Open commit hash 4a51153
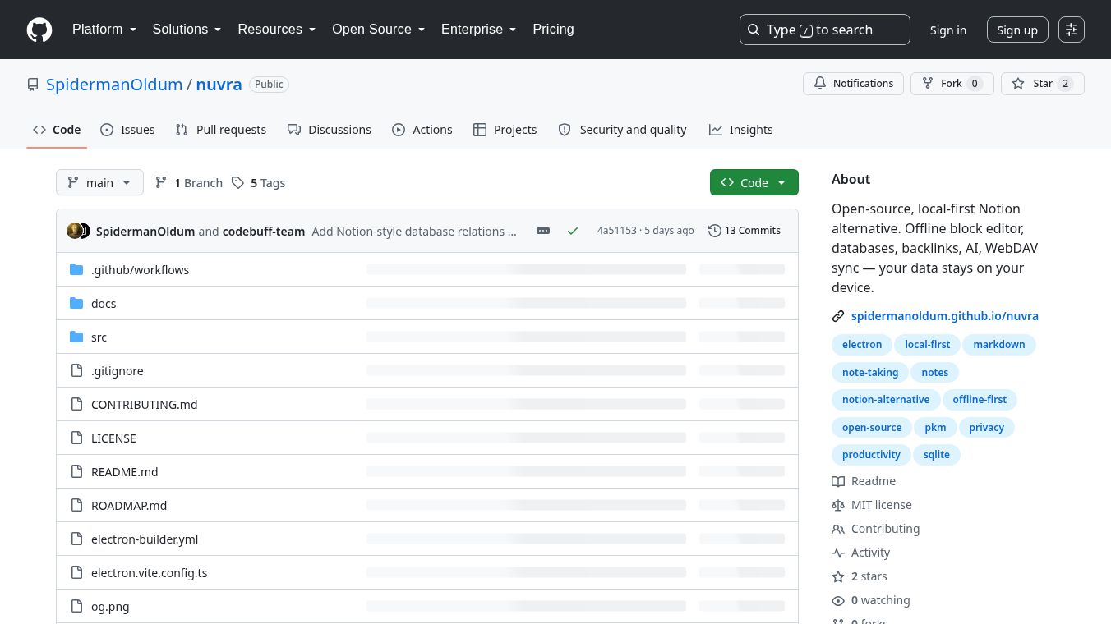This screenshot has width=1111, height=624. click(x=616, y=231)
